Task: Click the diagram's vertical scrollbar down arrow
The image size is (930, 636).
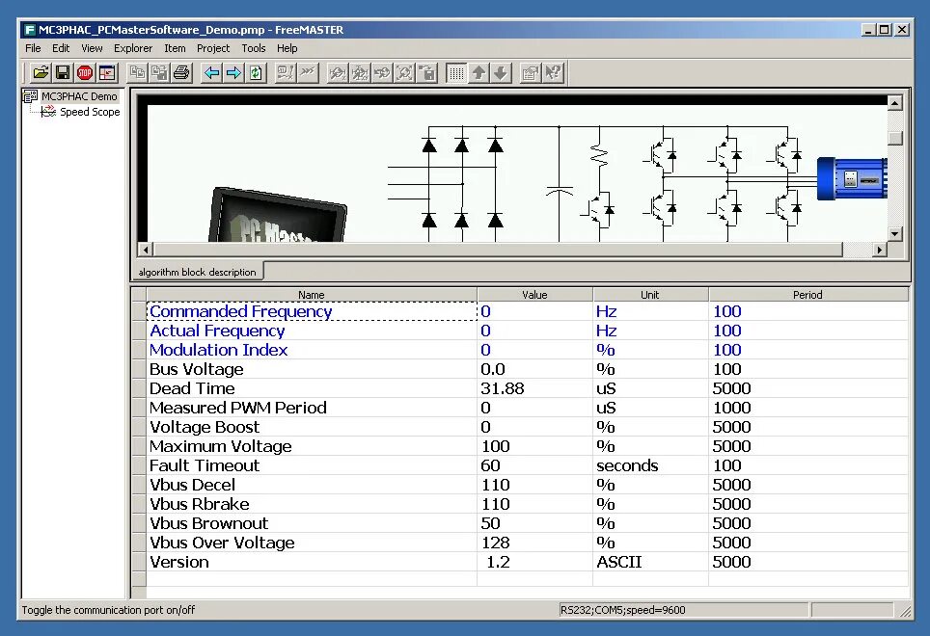Action: click(894, 234)
